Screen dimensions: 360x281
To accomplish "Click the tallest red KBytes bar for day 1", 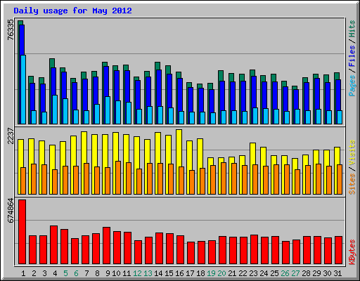I will pos(22,232).
